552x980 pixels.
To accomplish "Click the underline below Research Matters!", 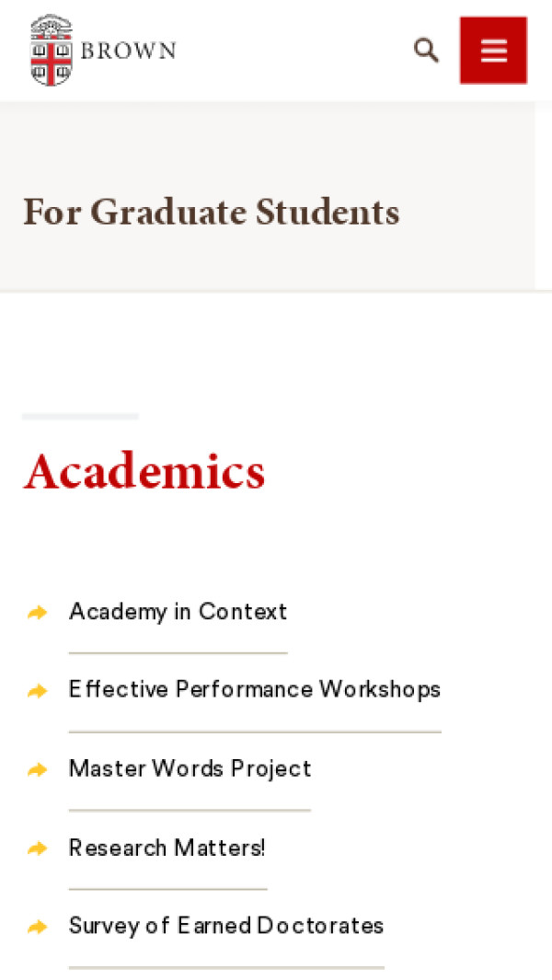I will [x=167, y=889].
